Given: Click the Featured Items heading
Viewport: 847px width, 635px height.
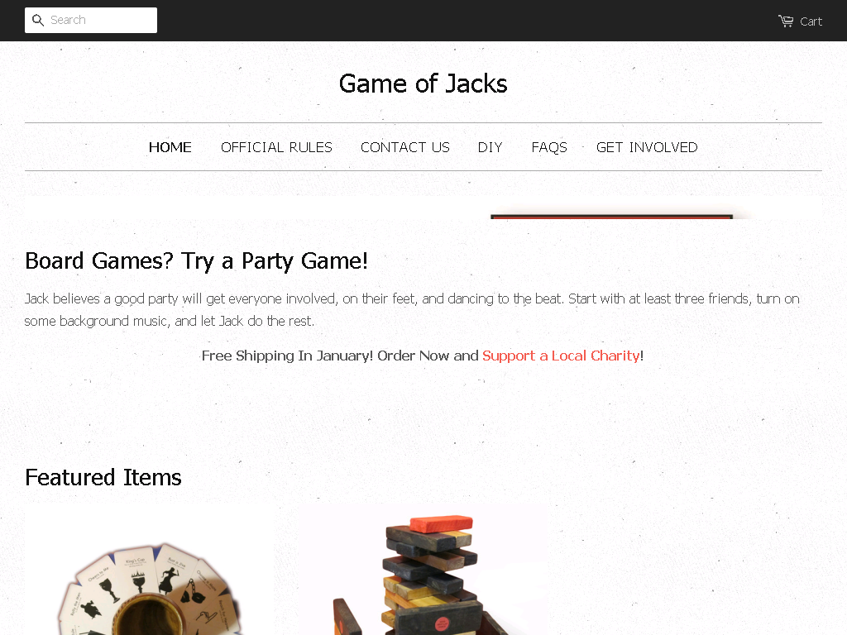Looking at the screenshot, I should 103,478.
